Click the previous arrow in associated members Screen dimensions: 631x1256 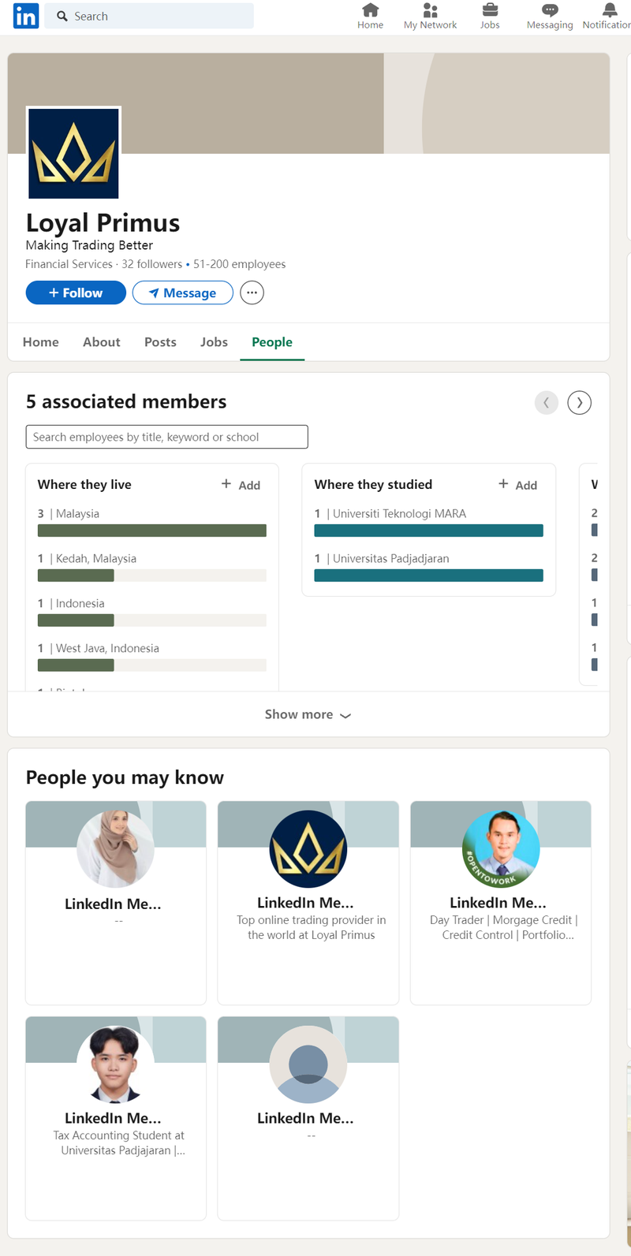546,402
